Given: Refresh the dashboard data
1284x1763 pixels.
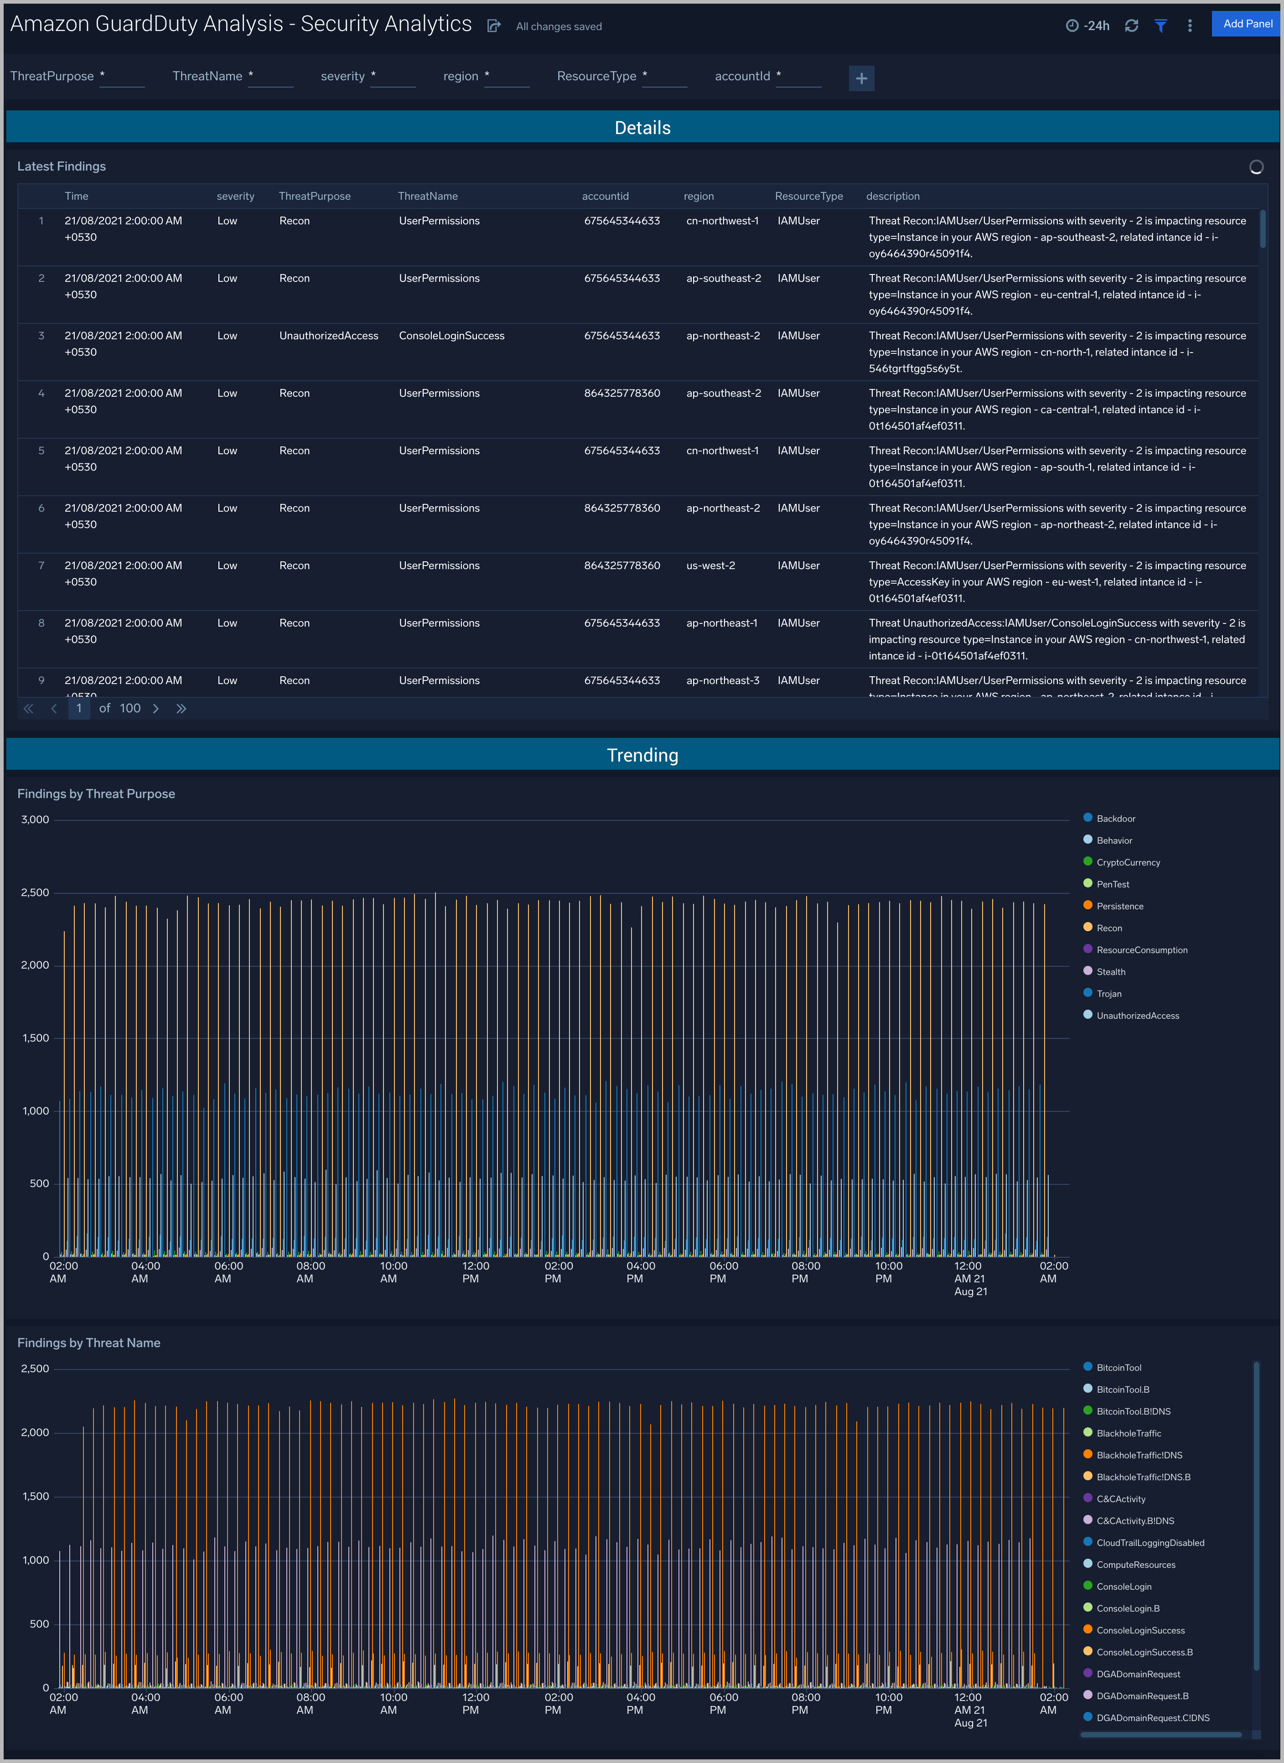Looking at the screenshot, I should 1132,26.
